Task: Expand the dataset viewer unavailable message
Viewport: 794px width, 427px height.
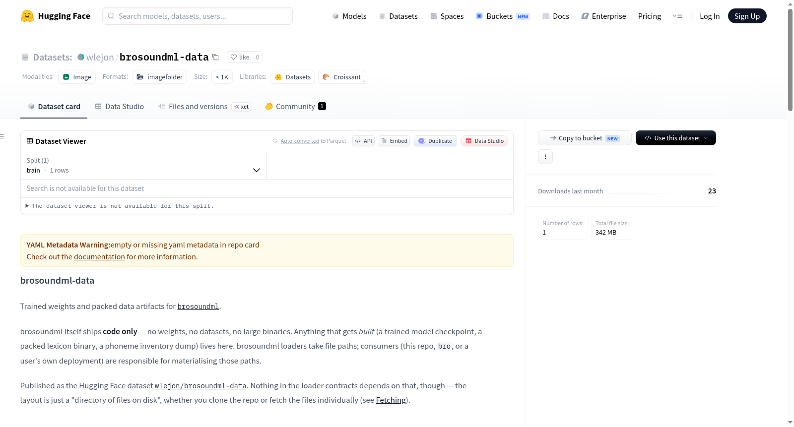Action: point(120,206)
